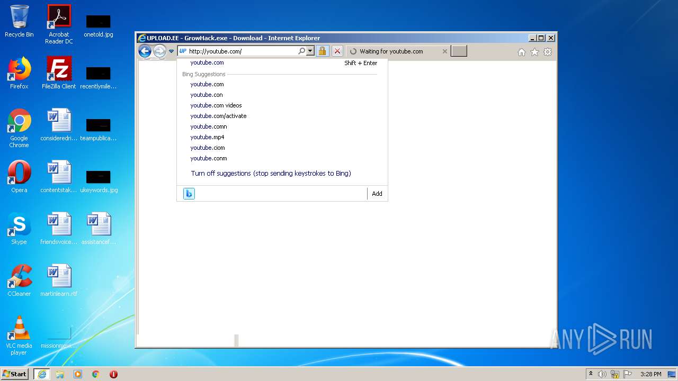Click the security lock icon
678x381 pixels.
point(322,51)
